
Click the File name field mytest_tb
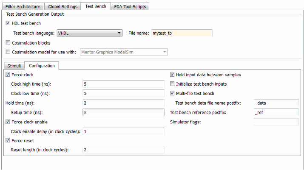[182, 33]
